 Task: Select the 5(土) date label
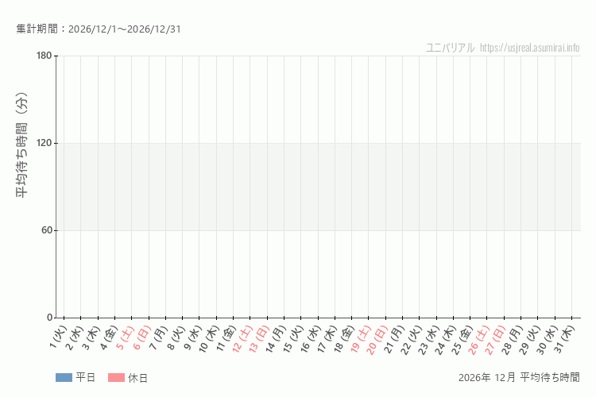[126, 337]
